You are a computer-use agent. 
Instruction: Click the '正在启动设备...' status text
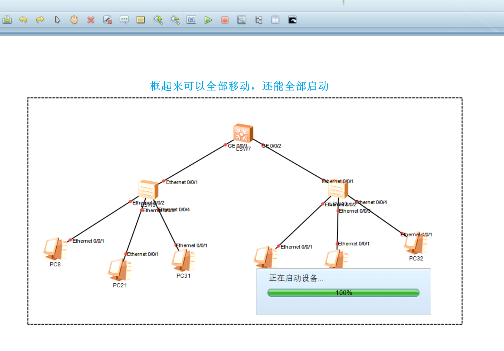click(x=296, y=278)
